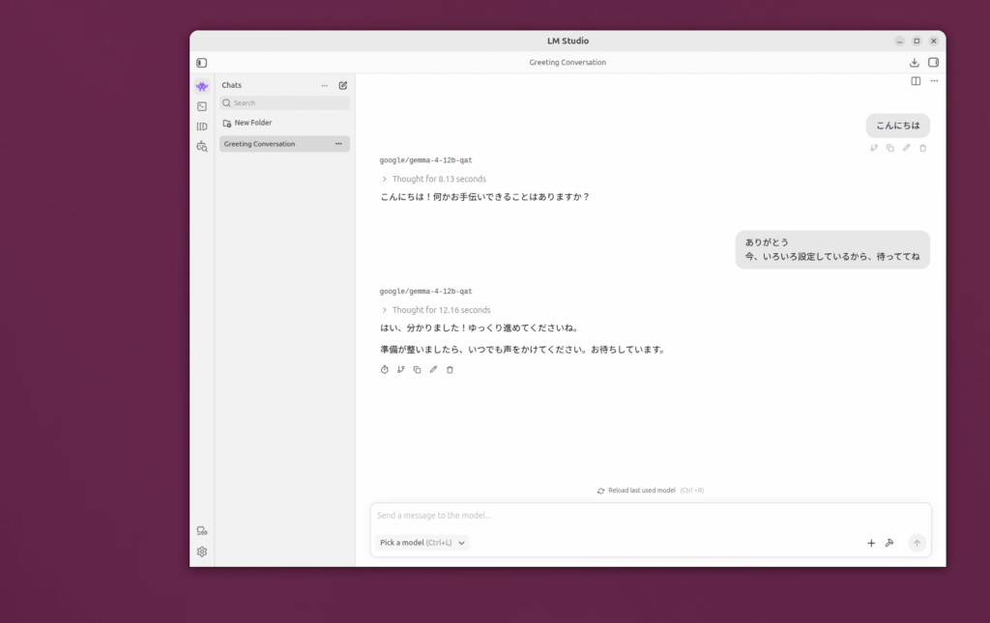Toggle the left sidebar panel icon

point(201,63)
